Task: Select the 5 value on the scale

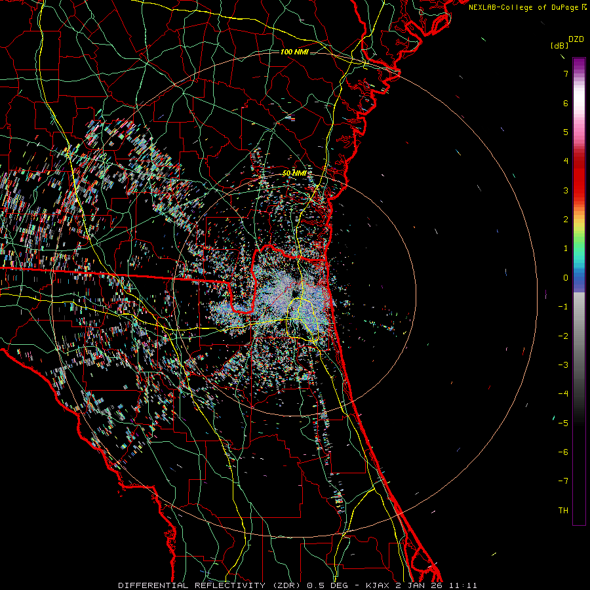Action: [x=566, y=132]
